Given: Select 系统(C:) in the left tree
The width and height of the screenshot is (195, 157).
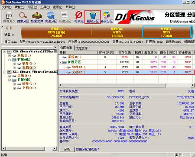Looking at the screenshot, I should [24, 55].
